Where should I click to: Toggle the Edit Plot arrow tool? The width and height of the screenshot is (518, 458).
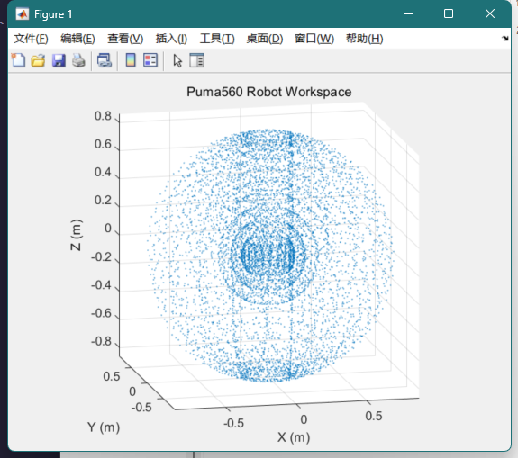pos(177,60)
